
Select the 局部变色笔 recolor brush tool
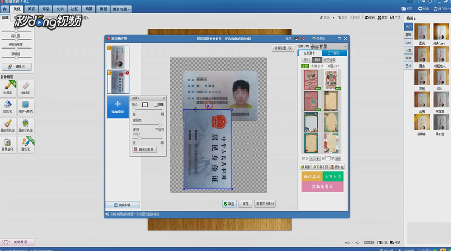26,125
